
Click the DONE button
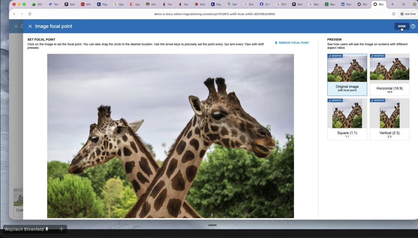click(x=402, y=26)
